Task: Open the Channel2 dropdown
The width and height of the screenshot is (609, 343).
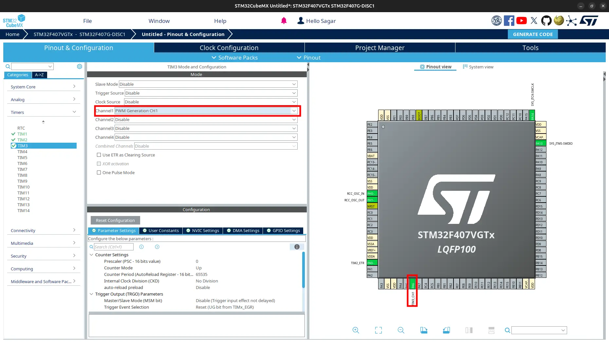Action: (x=206, y=119)
